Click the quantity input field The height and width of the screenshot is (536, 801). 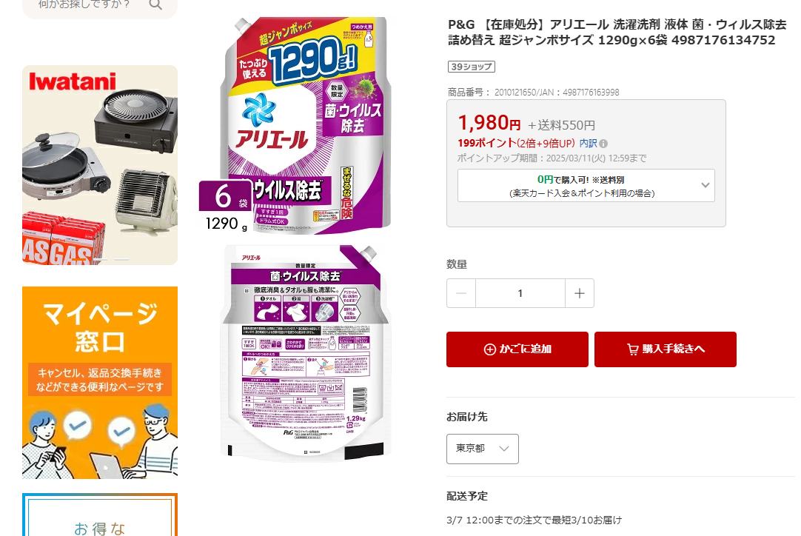click(x=520, y=293)
